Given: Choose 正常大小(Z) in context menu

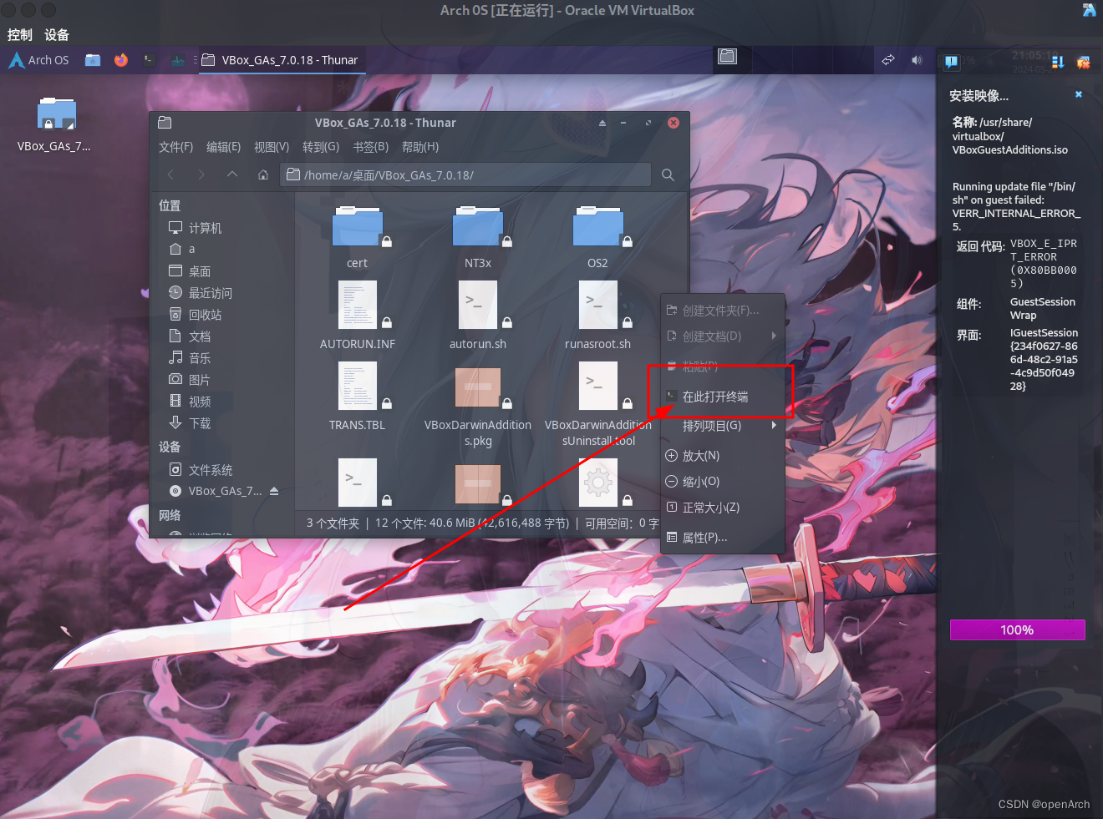Looking at the screenshot, I should [x=723, y=508].
